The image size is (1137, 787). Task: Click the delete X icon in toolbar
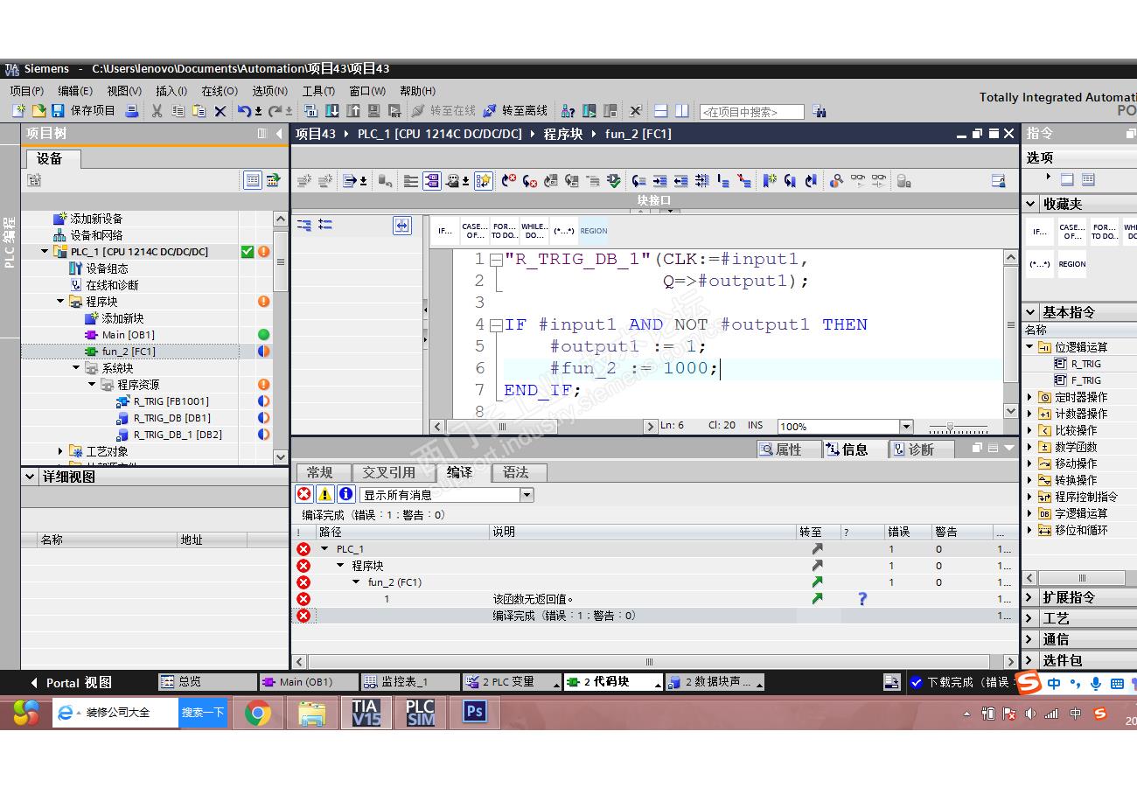click(x=220, y=111)
